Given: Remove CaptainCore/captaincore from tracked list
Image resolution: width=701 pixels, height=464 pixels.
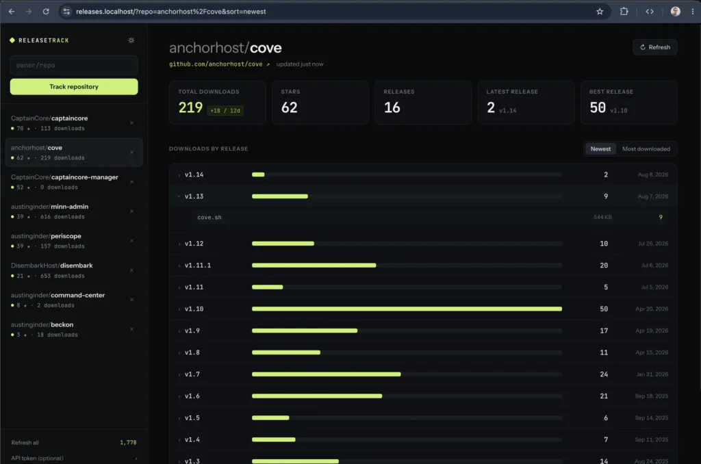Looking at the screenshot, I should coord(131,123).
